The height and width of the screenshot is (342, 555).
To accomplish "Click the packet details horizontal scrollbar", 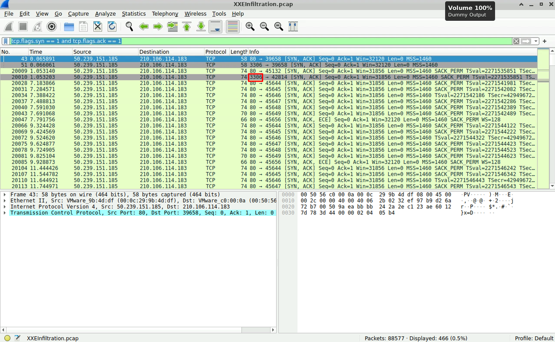I will tap(139, 330).
